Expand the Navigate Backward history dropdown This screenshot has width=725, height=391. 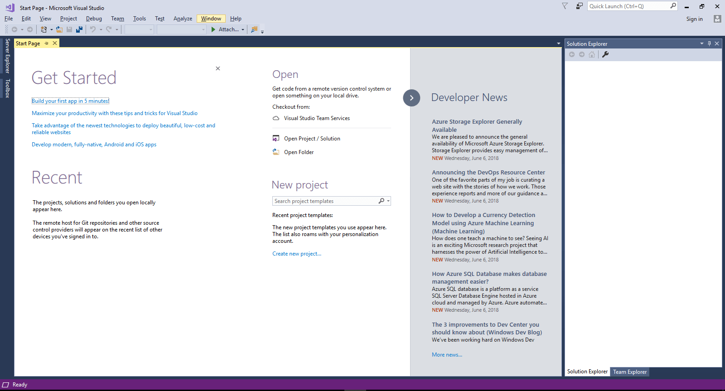pyautogui.click(x=22, y=29)
